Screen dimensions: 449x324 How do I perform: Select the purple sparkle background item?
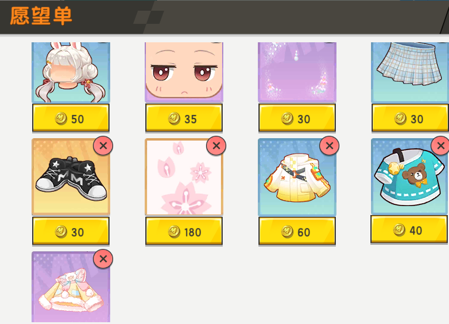(x=297, y=73)
